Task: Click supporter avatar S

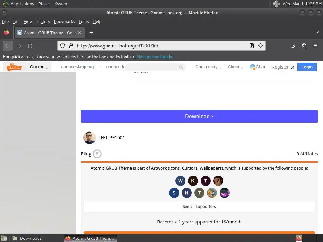Action: click(174, 193)
